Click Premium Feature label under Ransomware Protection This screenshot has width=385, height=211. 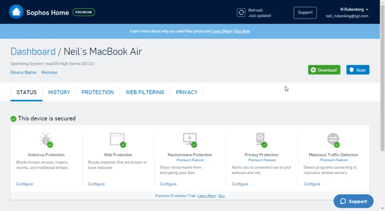coord(190,160)
